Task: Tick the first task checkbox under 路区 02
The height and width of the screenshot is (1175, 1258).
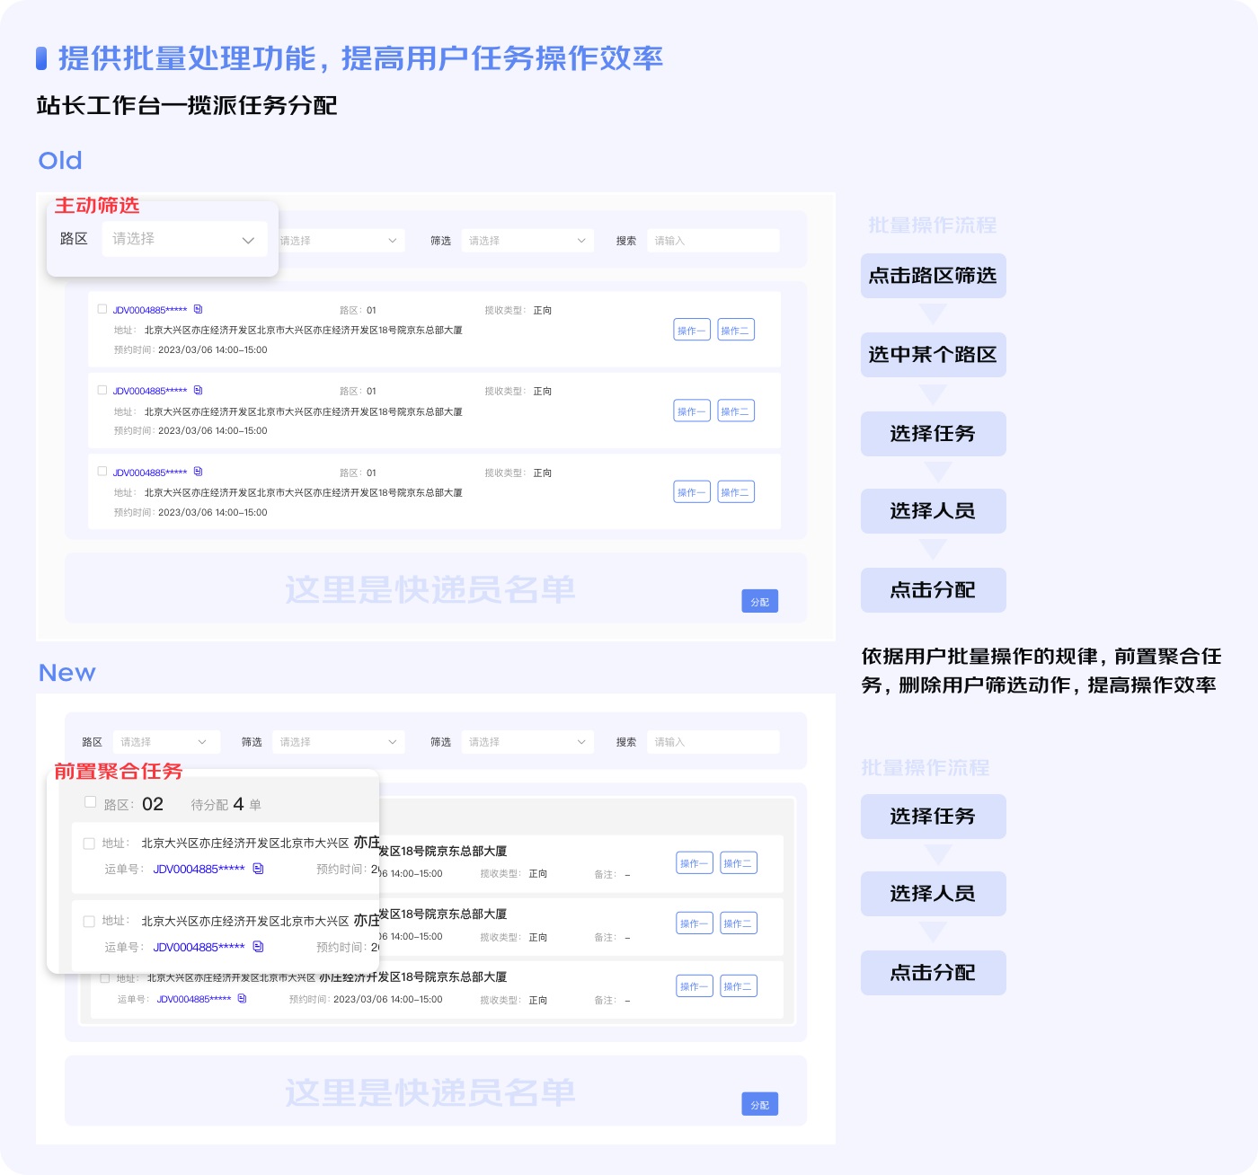Action: point(89,844)
